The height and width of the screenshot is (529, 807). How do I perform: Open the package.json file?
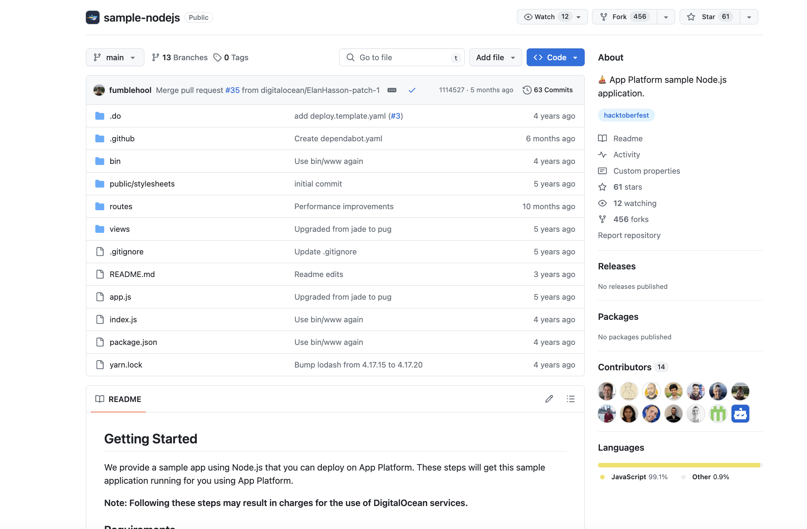click(x=133, y=342)
